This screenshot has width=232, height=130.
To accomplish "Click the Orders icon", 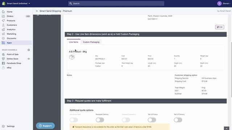I will [x=3, y=16].
